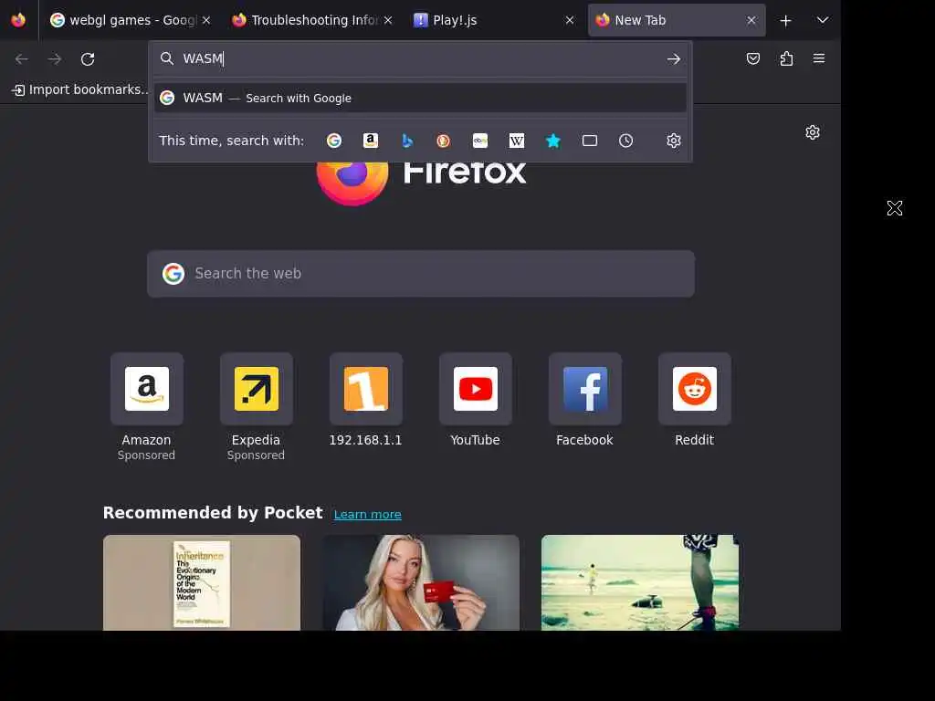Close the webgl games tab
Viewport: 935px width, 701px height.
(206, 20)
